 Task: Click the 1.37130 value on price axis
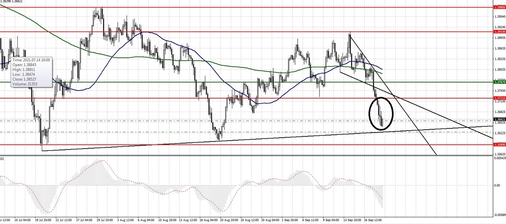499,101
